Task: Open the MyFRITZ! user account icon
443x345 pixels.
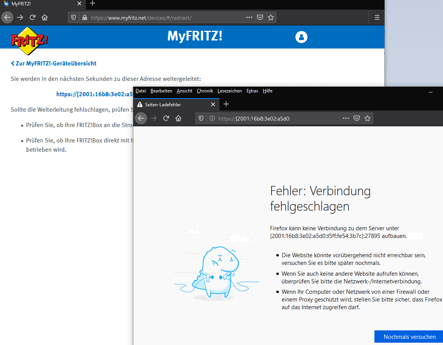Action: point(301,37)
